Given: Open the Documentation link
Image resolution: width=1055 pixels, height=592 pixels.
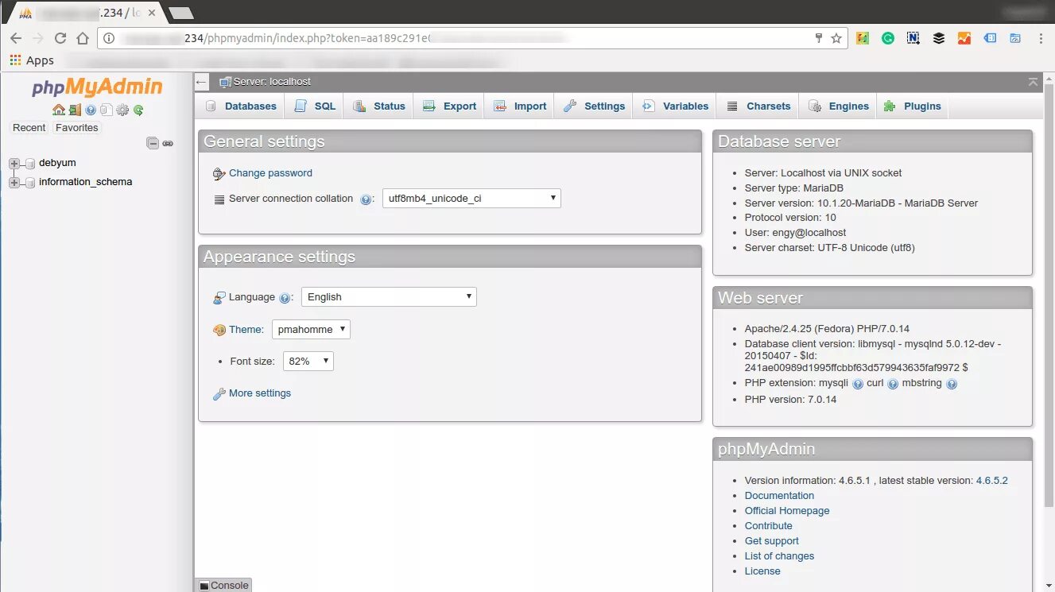Looking at the screenshot, I should (779, 496).
